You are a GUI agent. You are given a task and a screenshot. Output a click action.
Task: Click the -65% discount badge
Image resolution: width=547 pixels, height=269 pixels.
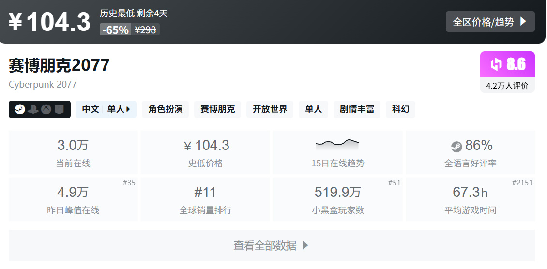[116, 30]
